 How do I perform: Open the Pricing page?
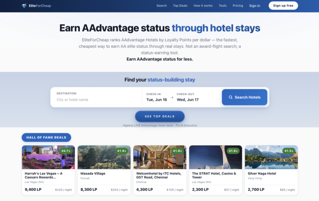point(238,6)
